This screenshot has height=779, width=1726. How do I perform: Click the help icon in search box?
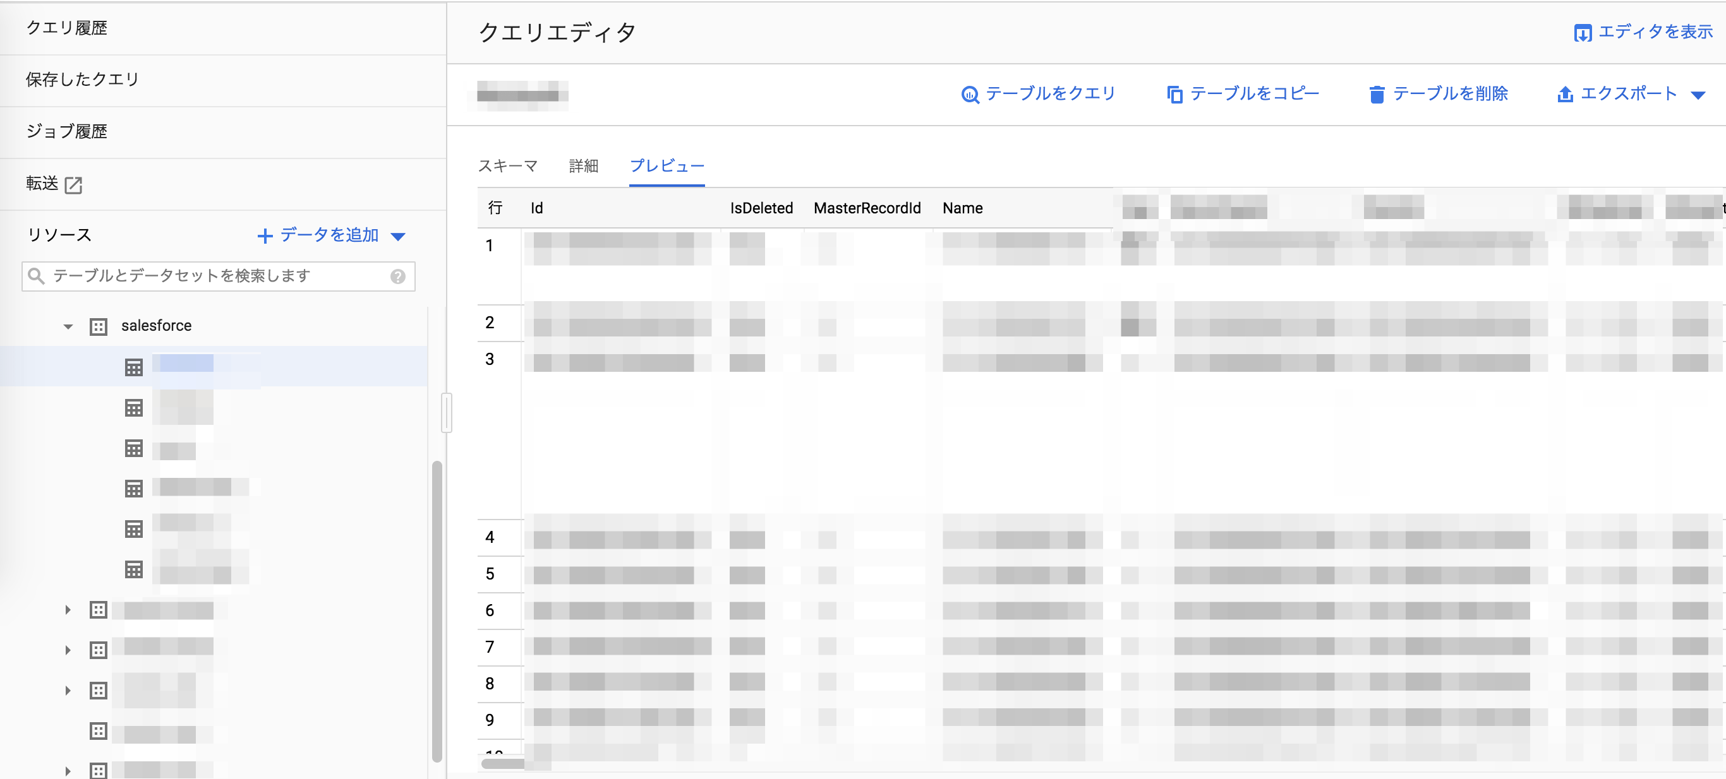point(397,277)
